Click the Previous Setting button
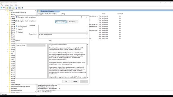Viewport: 173px width, 97px height. pyautogui.click(x=61, y=22)
